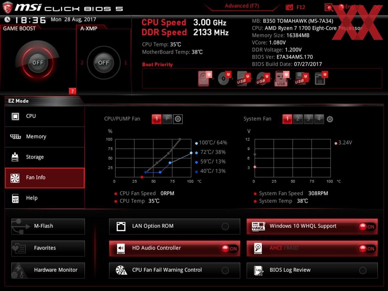Screen dimensions: 388x291
Task: Click the LAN Option ROM window icon
Action: [121, 227]
